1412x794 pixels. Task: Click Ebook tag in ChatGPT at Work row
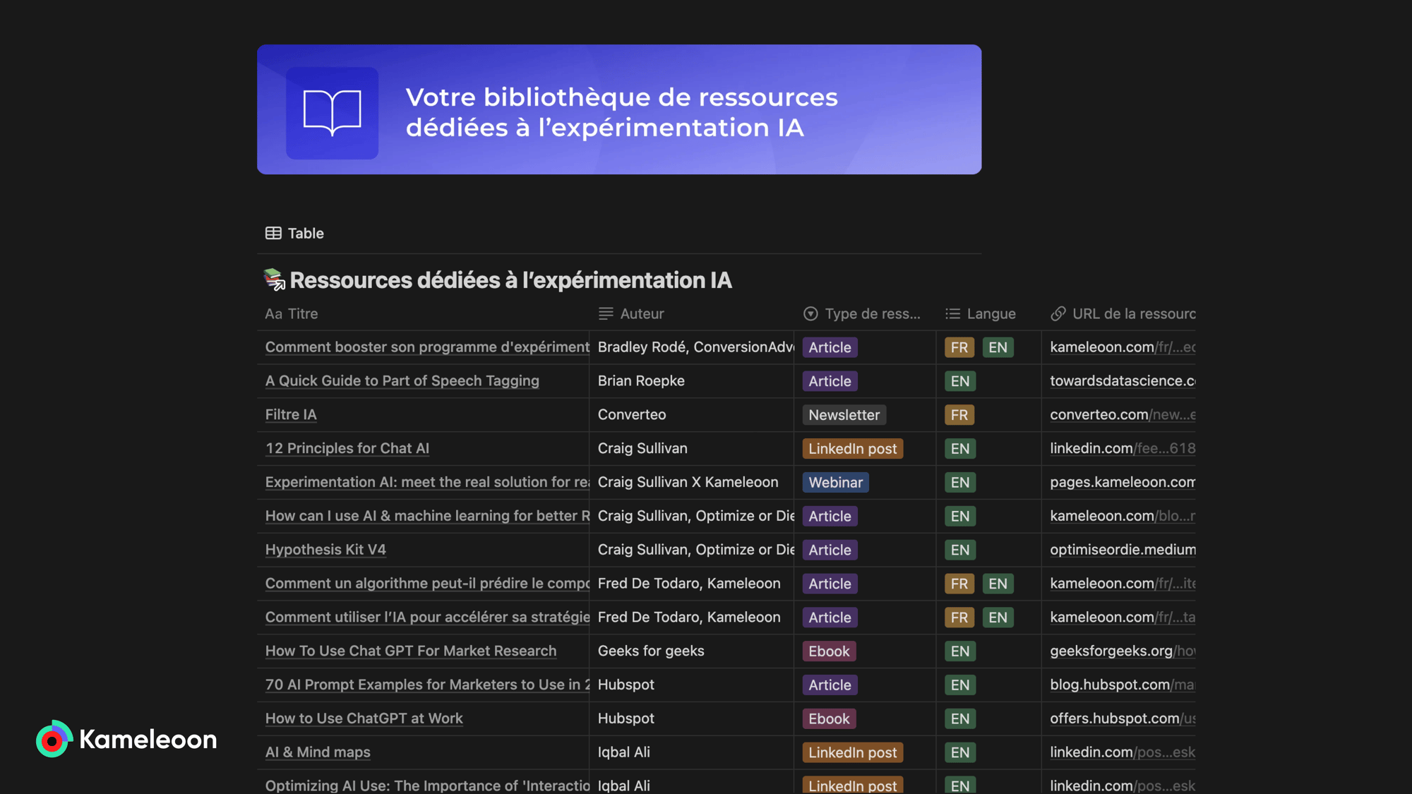(x=829, y=718)
